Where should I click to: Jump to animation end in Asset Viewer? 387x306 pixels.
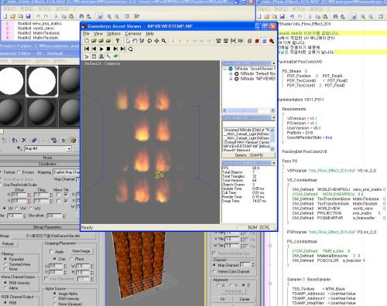(x=123, y=49)
